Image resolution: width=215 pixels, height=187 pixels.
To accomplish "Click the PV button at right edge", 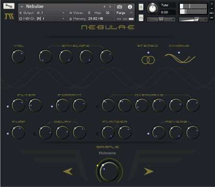I will [212, 17].
